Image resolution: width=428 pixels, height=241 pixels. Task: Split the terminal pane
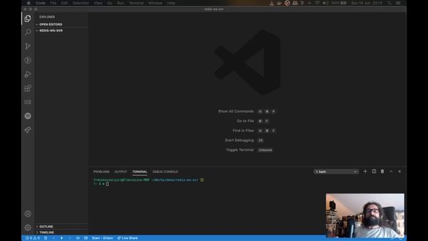374,171
